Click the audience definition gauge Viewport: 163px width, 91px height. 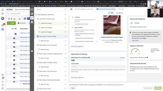click(x=135, y=51)
